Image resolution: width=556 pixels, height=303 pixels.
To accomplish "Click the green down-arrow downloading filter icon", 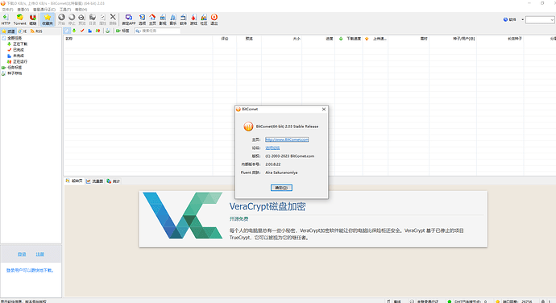I will 74,31.
